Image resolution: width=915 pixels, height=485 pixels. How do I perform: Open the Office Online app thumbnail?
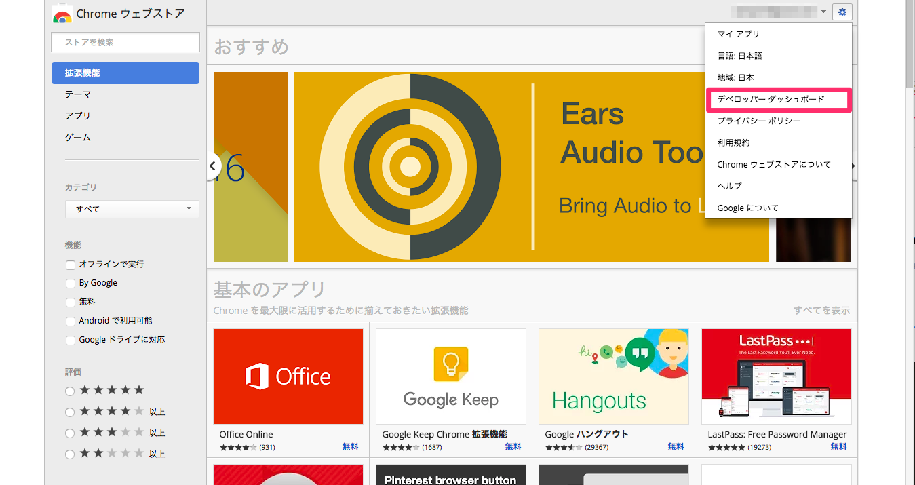pyautogui.click(x=288, y=376)
